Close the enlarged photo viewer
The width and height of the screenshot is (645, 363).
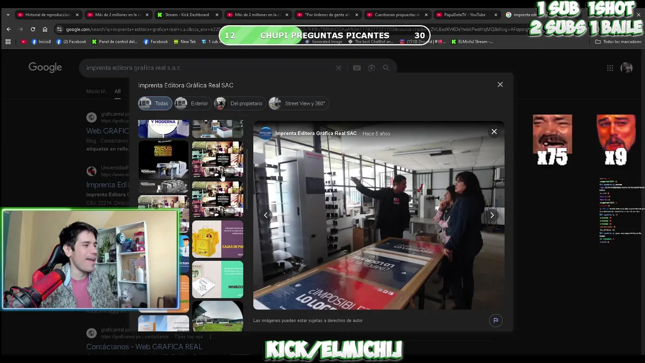point(494,132)
